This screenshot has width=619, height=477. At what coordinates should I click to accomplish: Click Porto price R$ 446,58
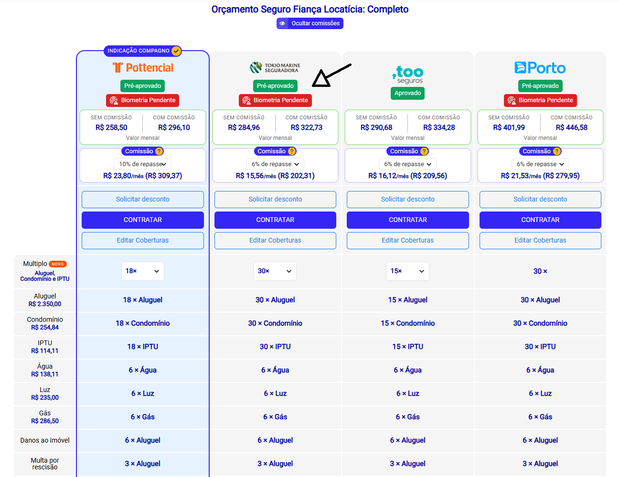(x=572, y=127)
